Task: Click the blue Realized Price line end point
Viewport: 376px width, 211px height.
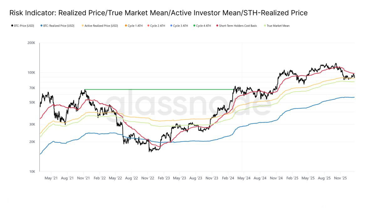Action: tap(354, 97)
